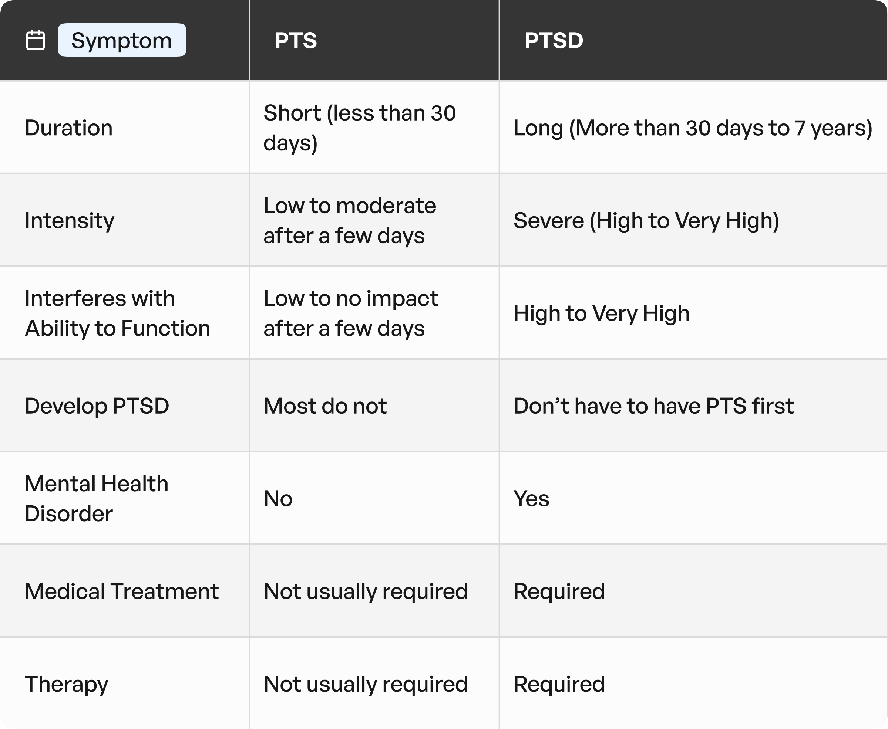Click the PTSD column header
This screenshot has width=888, height=729.
tap(554, 40)
